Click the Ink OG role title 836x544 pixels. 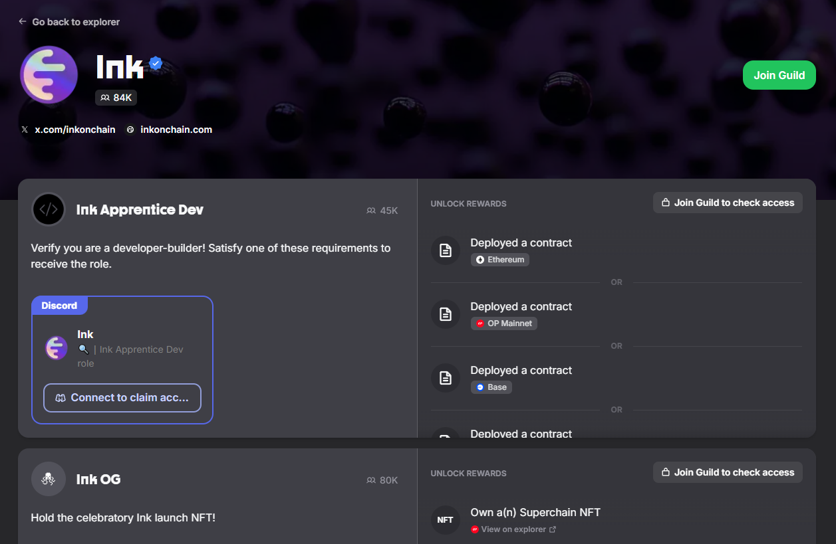[98, 480]
